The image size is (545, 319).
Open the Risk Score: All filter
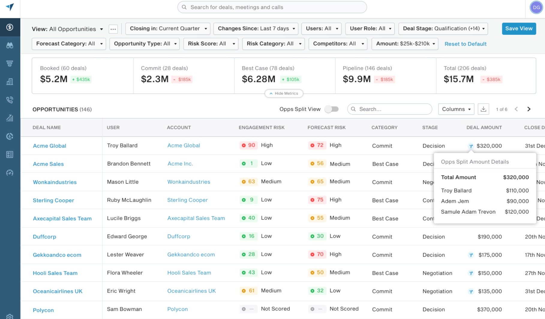coord(211,44)
